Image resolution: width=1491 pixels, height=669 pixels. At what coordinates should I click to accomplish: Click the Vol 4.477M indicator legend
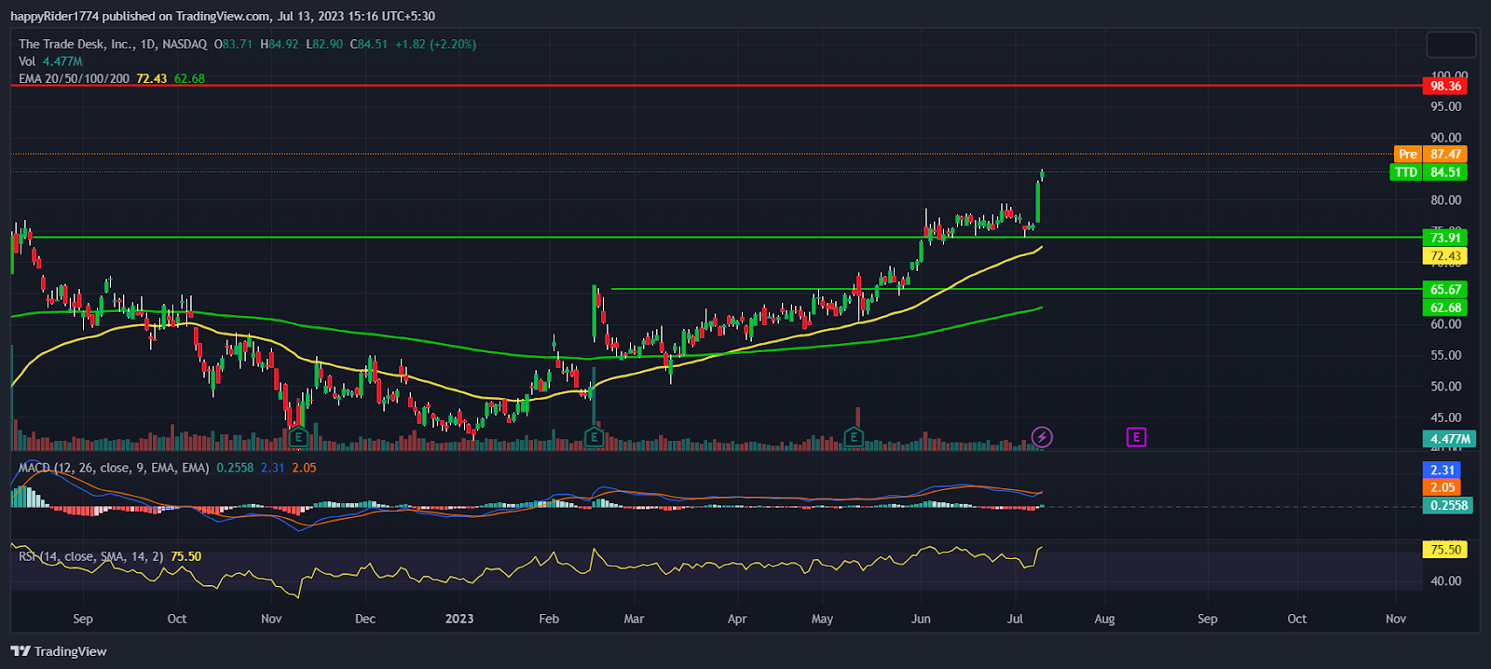(x=49, y=61)
